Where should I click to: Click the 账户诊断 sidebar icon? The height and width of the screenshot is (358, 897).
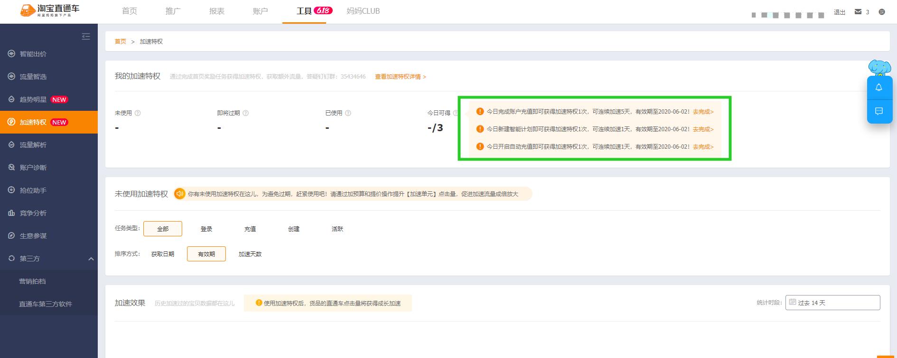tap(11, 168)
